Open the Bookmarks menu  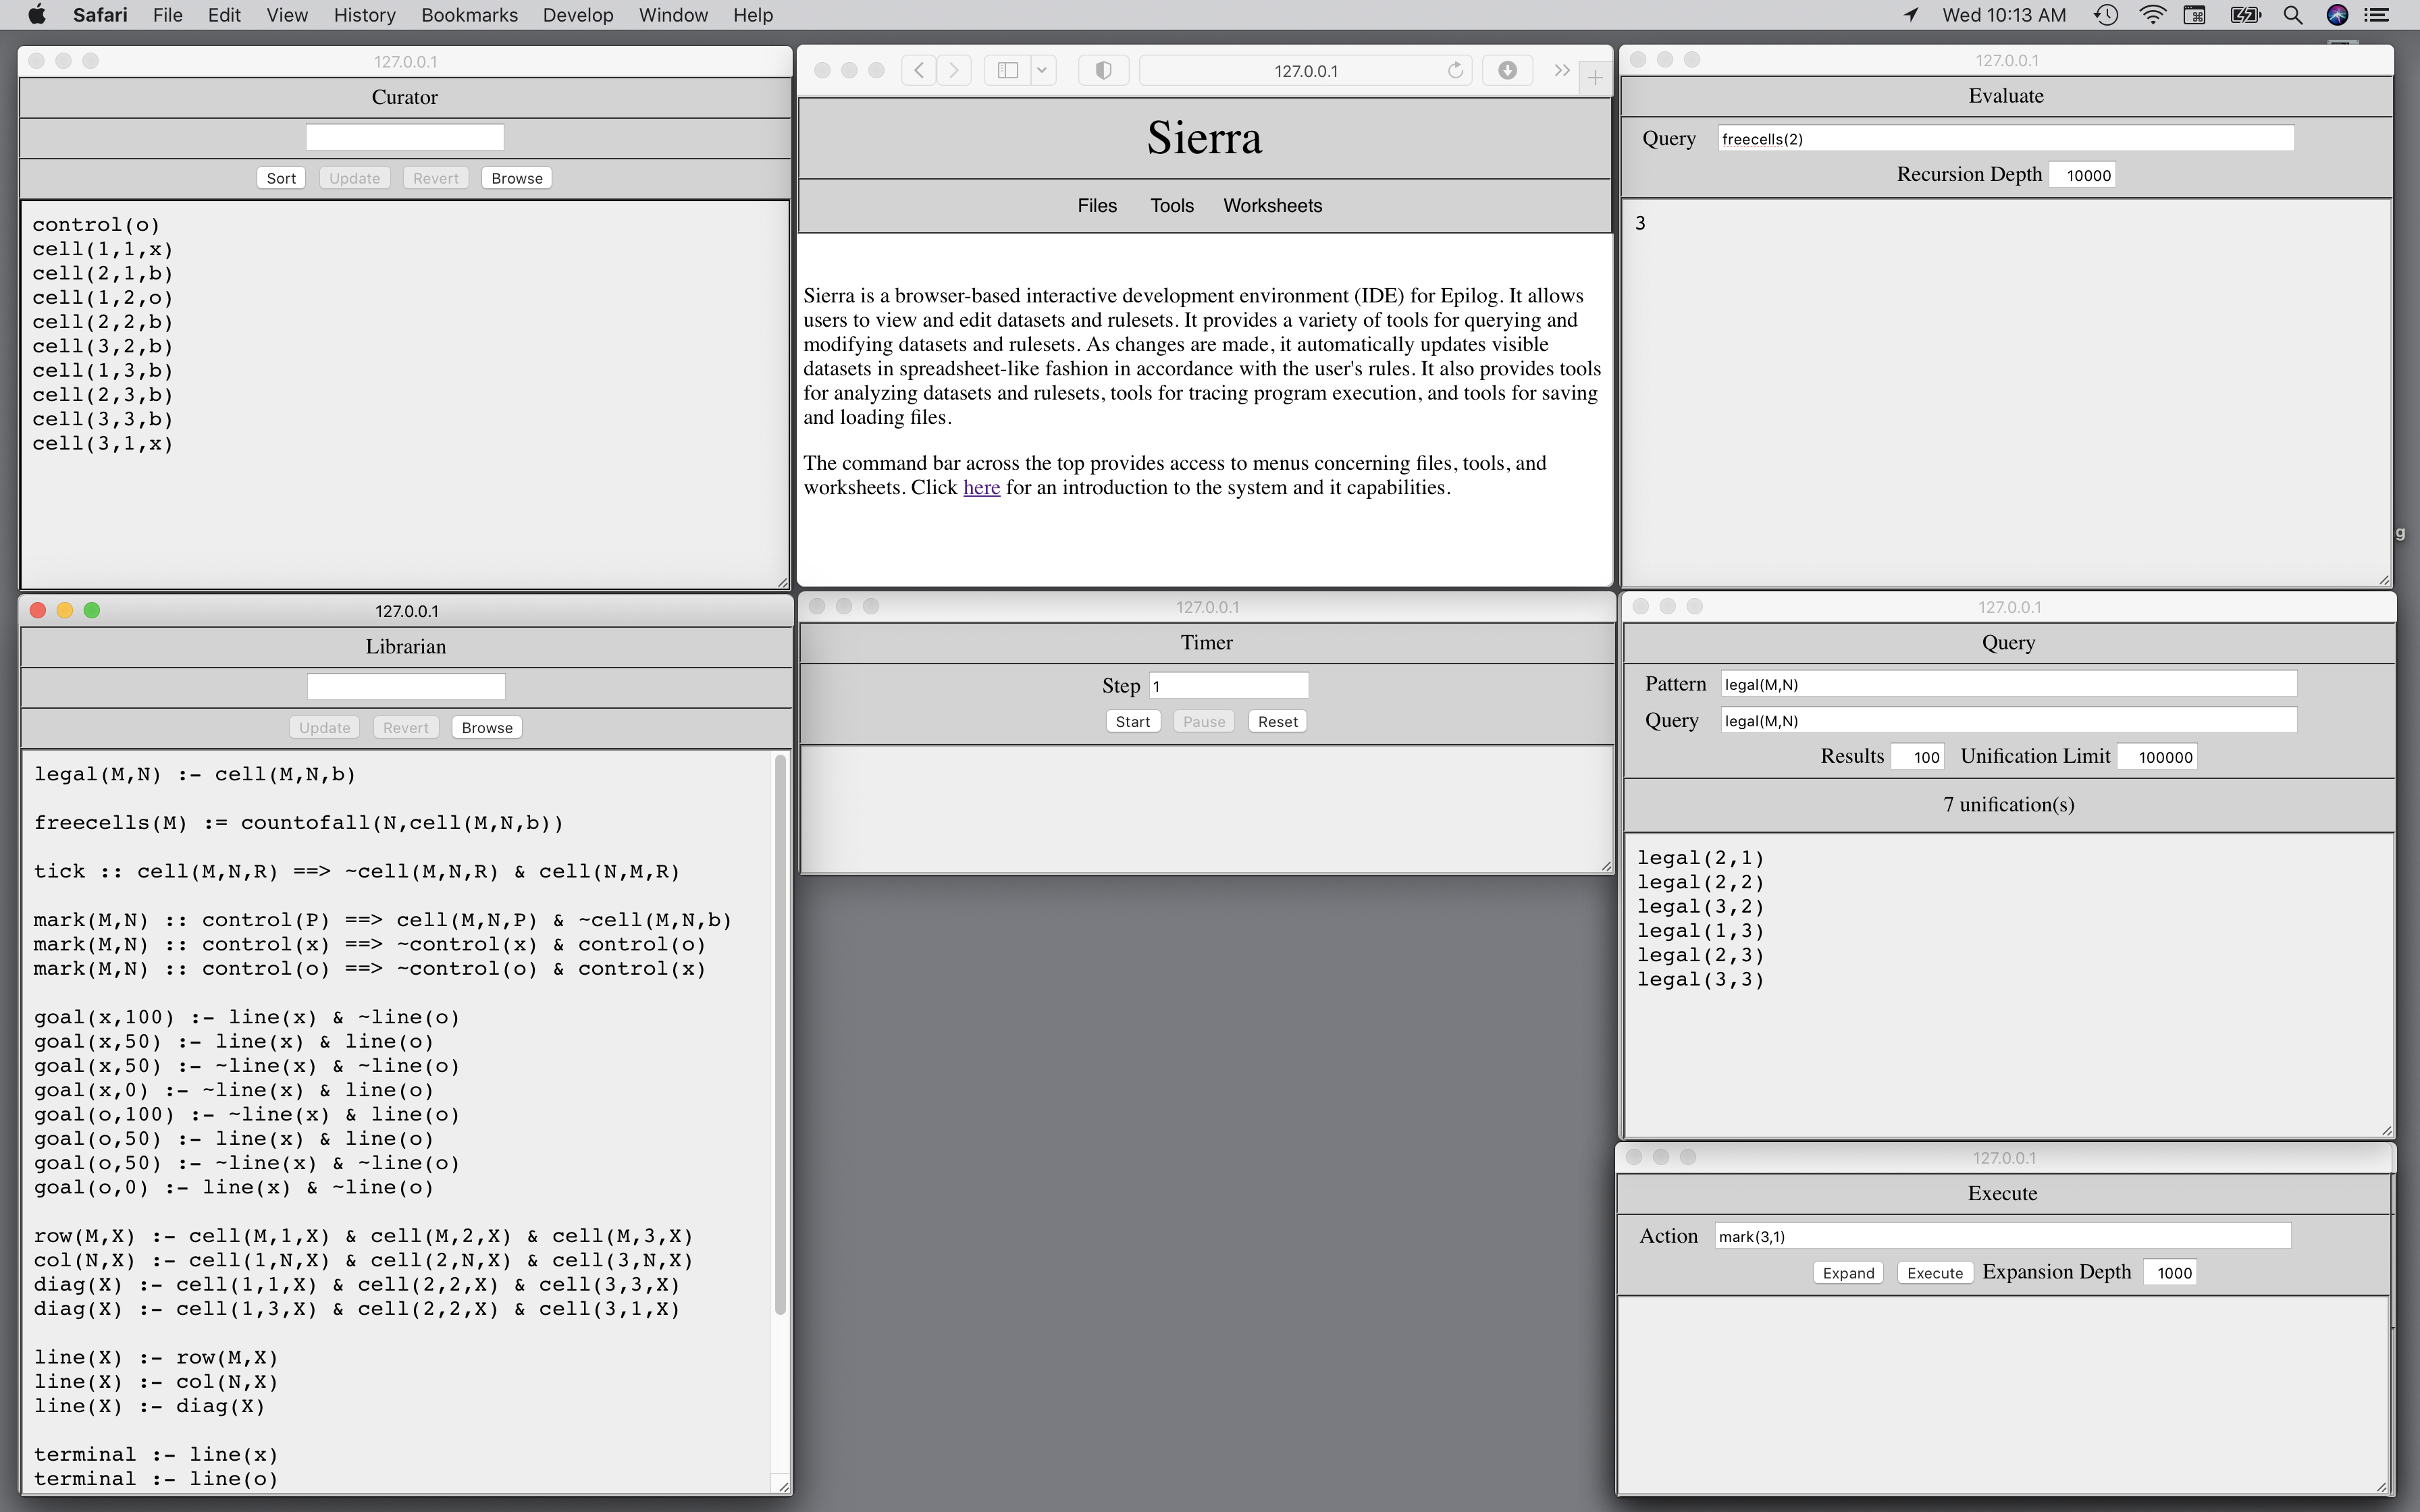pyautogui.click(x=469, y=15)
